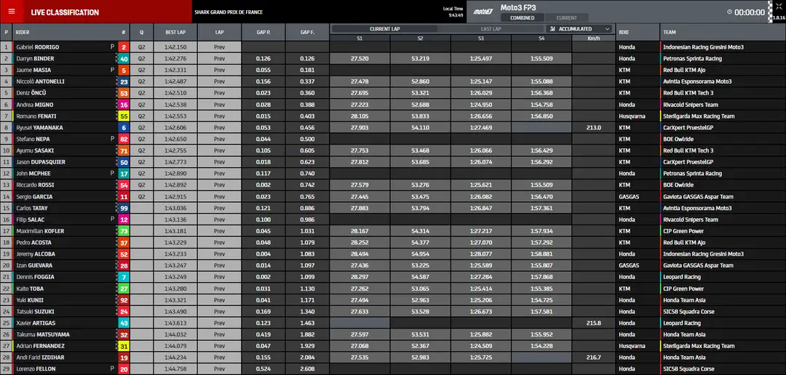Image resolution: width=786 pixels, height=375 pixels.
Task: Switch to COMBINED session view
Action: (x=523, y=18)
